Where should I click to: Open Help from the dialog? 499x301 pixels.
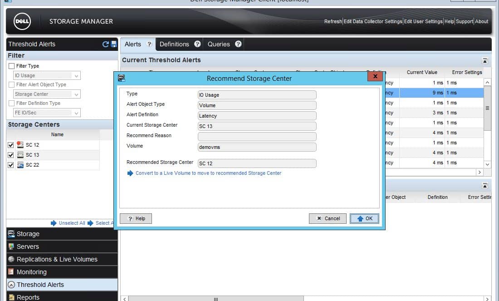[136, 218]
